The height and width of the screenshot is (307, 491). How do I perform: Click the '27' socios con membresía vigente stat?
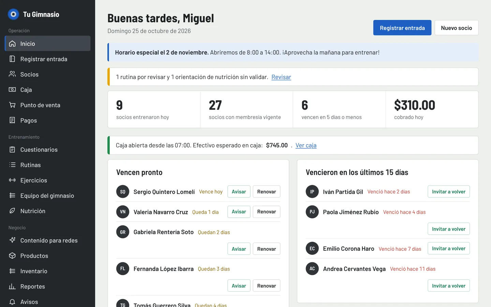215,105
